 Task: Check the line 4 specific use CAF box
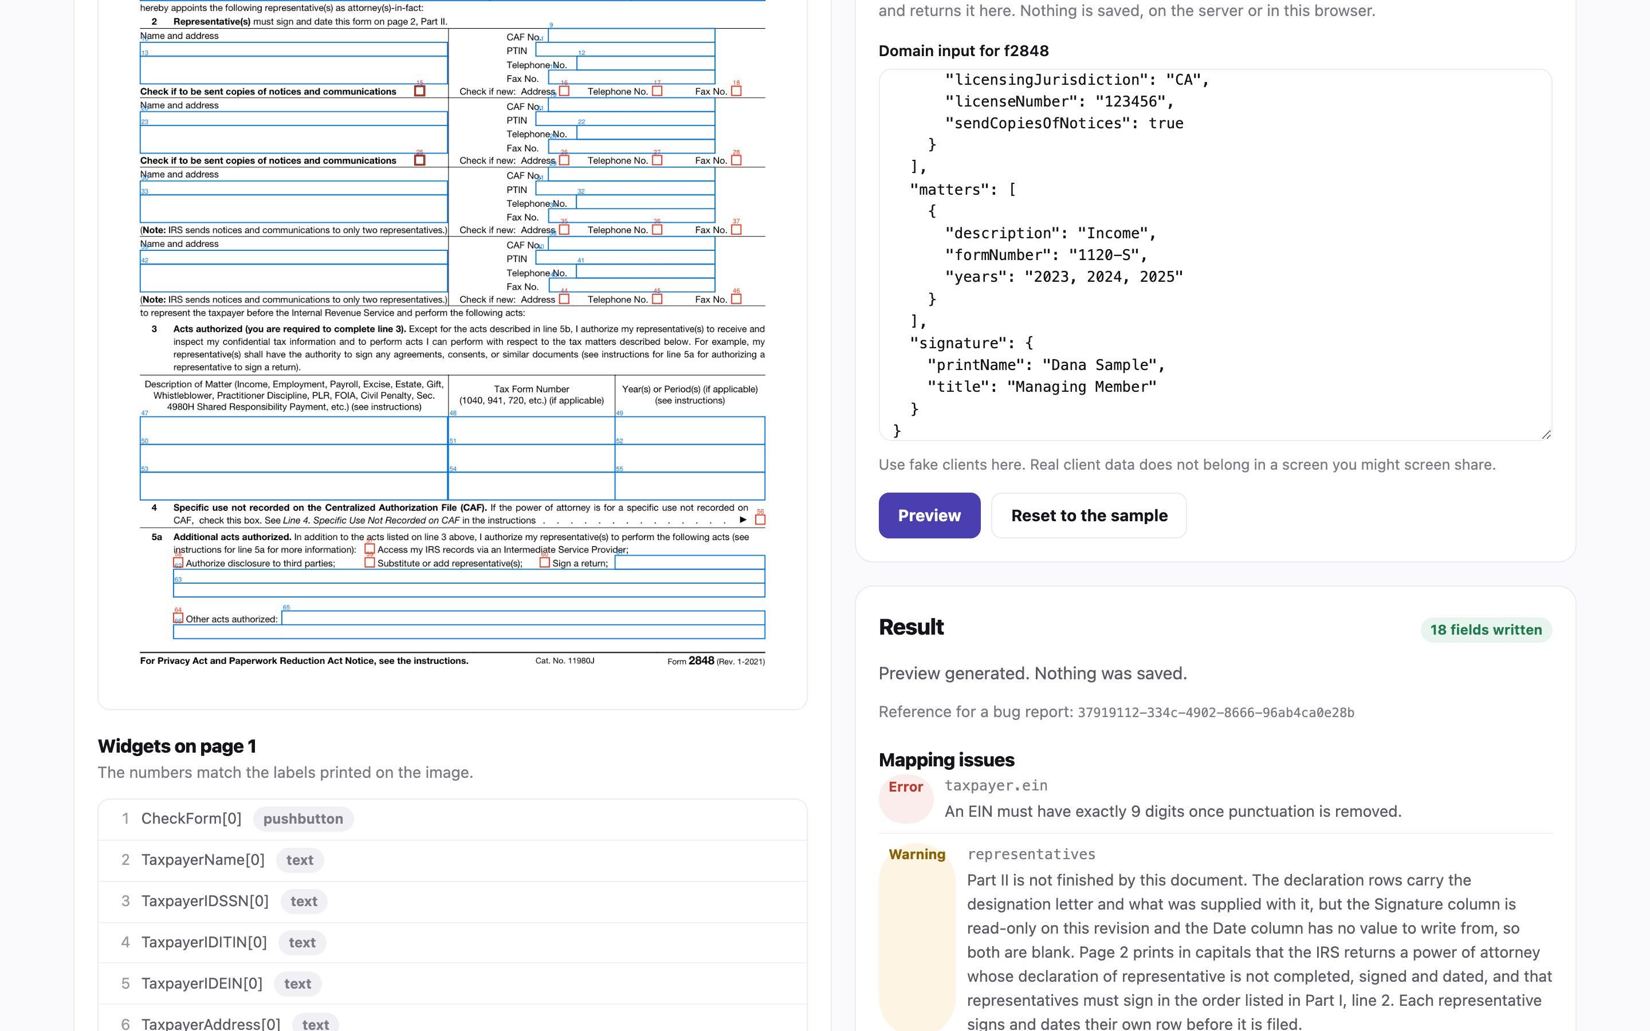point(760,520)
